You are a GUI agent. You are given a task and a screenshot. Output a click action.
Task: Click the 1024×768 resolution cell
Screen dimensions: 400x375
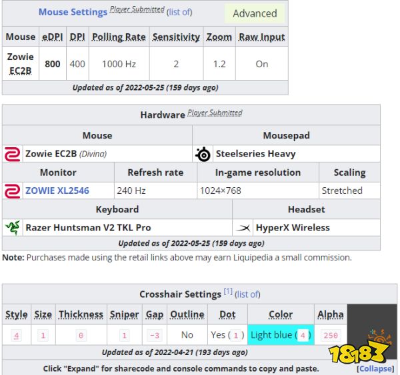click(x=257, y=190)
